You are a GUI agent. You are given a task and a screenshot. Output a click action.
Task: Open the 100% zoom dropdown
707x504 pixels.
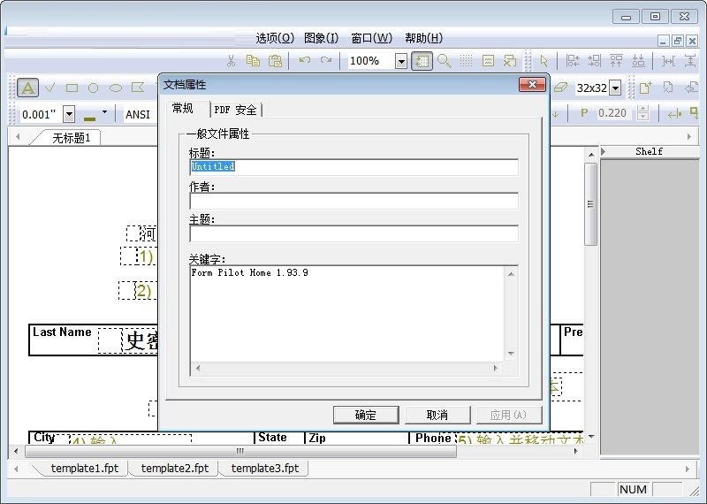[x=401, y=61]
